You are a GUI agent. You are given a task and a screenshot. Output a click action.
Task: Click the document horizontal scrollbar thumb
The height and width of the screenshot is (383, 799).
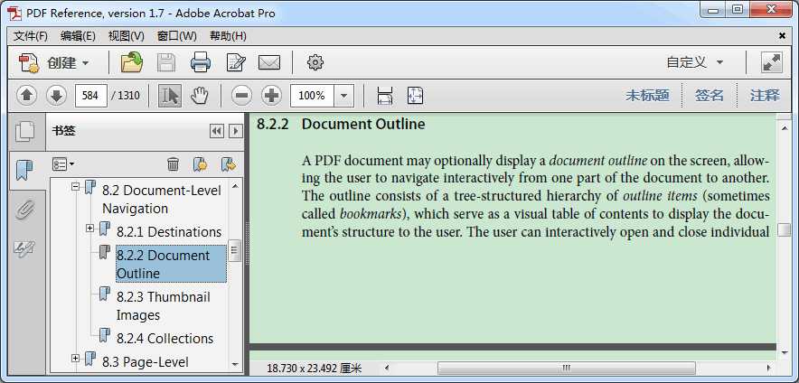[x=566, y=368]
